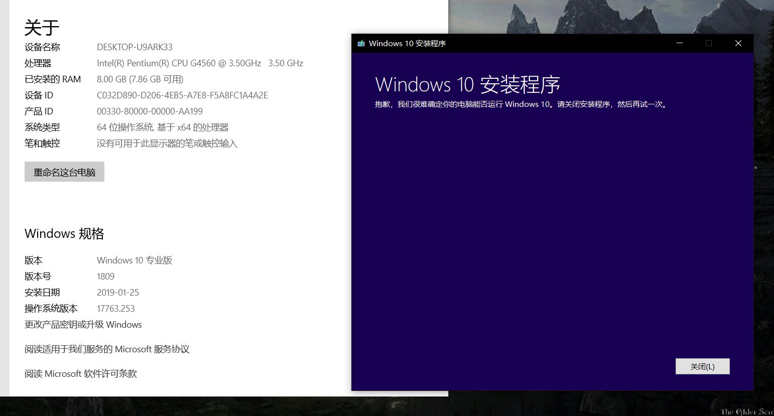Select version number 1809
774x416 pixels.
105,276
